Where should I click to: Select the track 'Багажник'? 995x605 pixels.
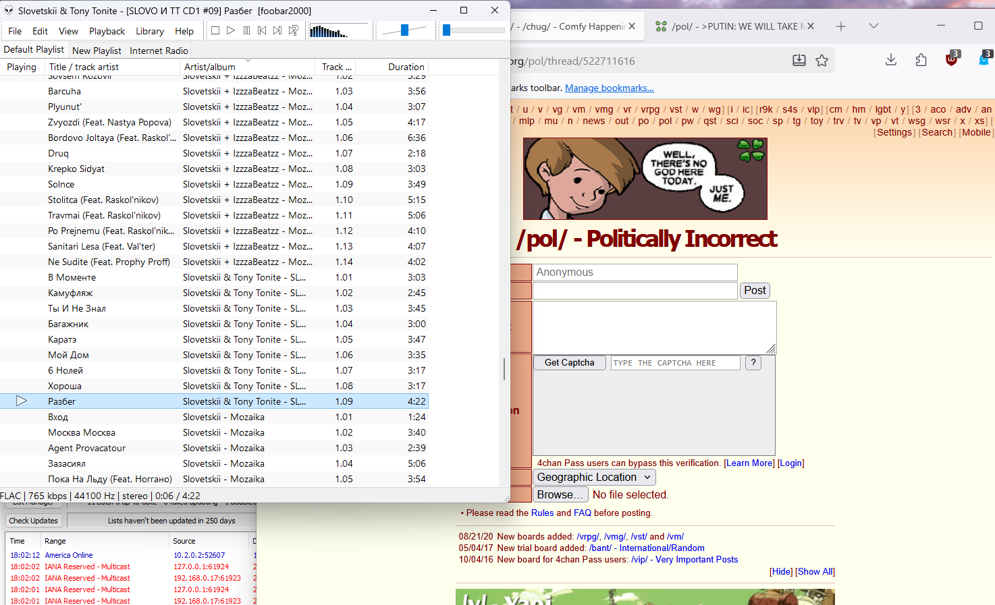pyautogui.click(x=214, y=324)
